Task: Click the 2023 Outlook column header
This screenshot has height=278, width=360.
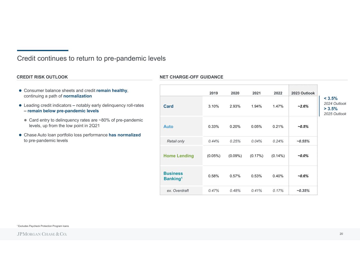Action: tap(303, 93)
